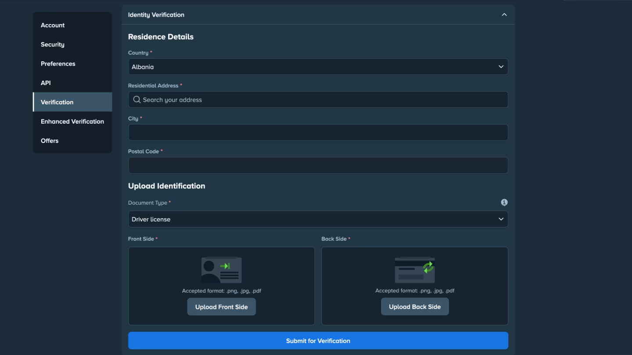The image size is (632, 355).
Task: Open the Account settings tab
Action: (72, 25)
